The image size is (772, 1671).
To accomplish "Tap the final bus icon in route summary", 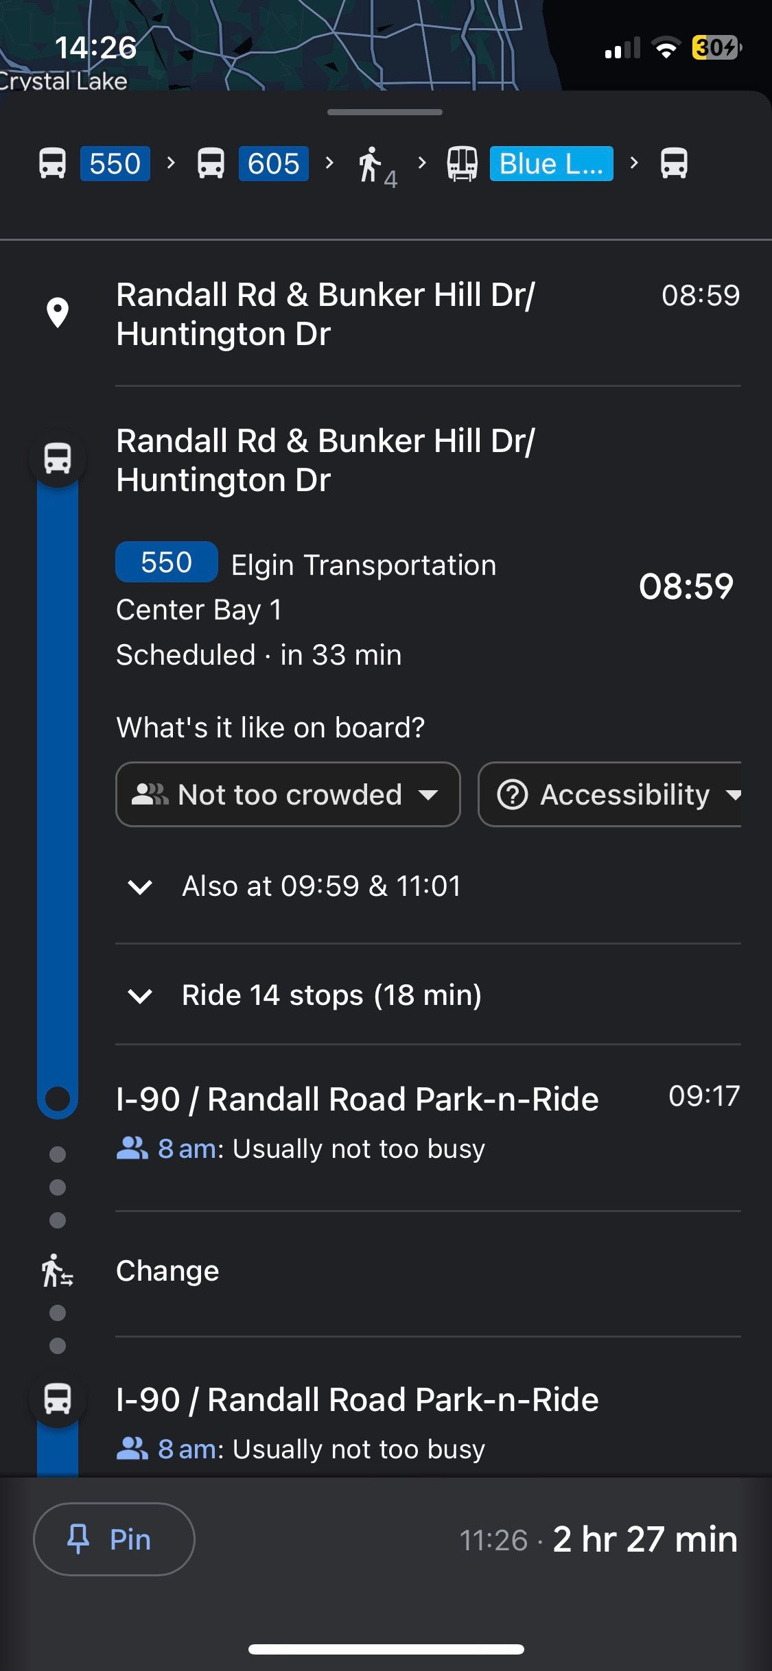I will point(673,164).
